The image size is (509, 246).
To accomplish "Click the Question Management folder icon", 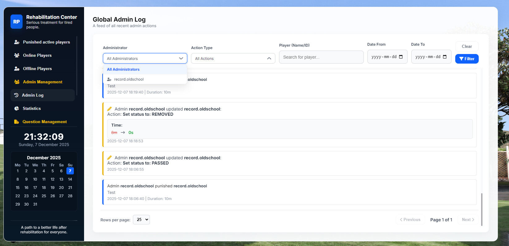I will pos(16,122).
